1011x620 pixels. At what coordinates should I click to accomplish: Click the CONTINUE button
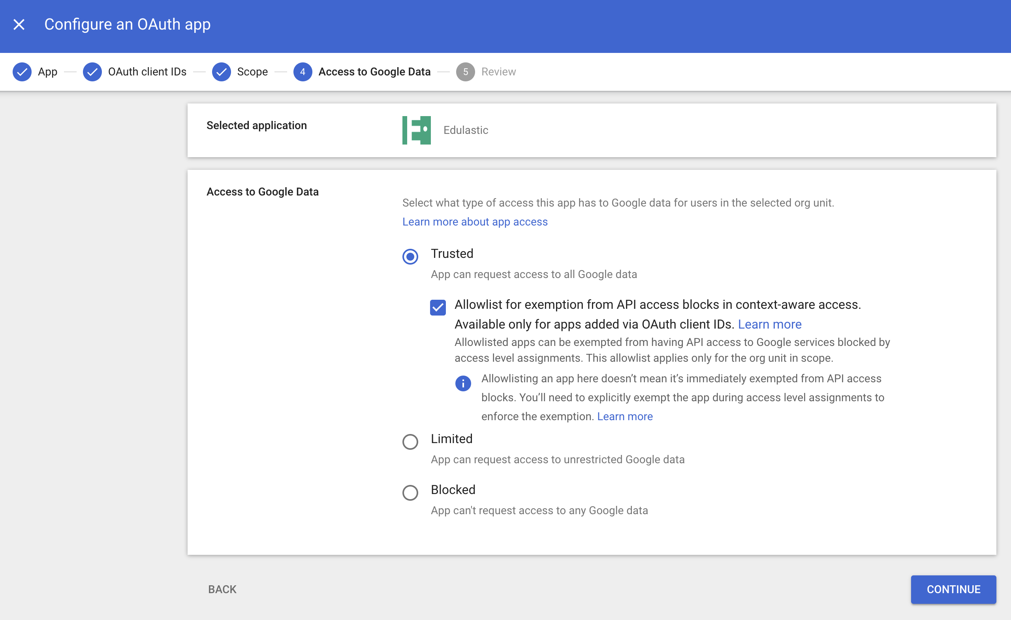point(954,589)
